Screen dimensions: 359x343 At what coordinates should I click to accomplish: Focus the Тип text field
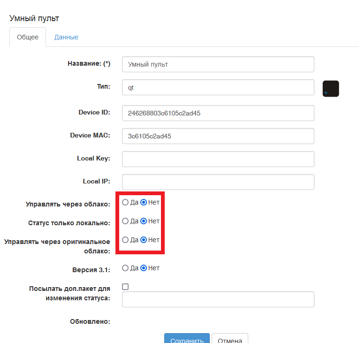point(218,87)
